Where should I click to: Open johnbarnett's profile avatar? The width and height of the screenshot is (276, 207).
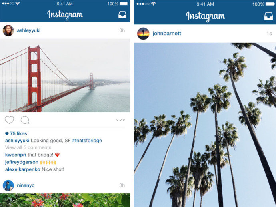143,34
